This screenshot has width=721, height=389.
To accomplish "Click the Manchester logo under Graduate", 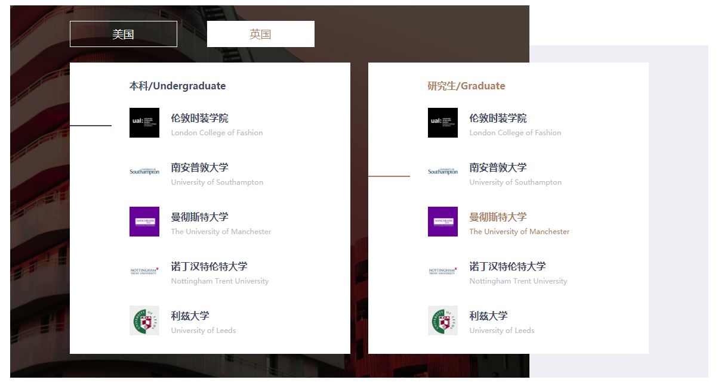I will (x=443, y=222).
